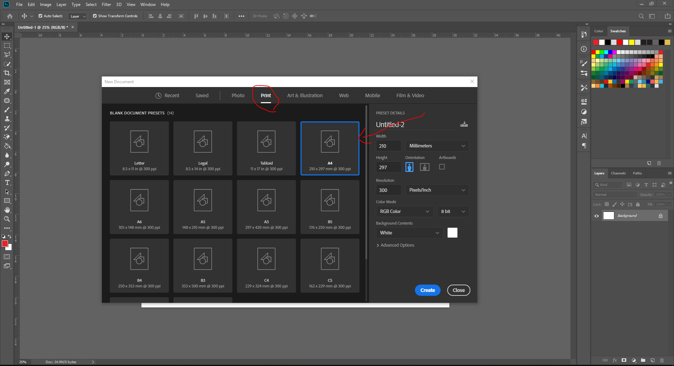Image resolution: width=674 pixels, height=366 pixels.
Task: Open the Recent presets tab
Action: pyautogui.click(x=167, y=95)
